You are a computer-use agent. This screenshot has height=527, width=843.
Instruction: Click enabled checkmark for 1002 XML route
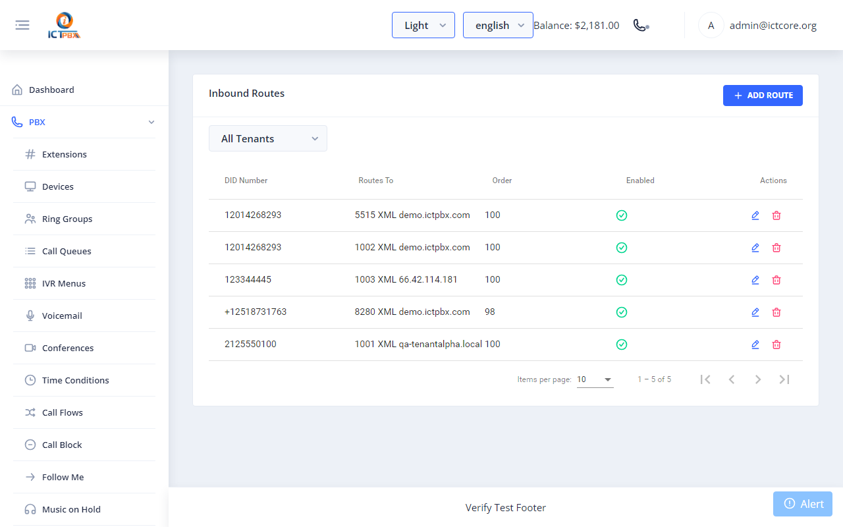pyautogui.click(x=621, y=248)
